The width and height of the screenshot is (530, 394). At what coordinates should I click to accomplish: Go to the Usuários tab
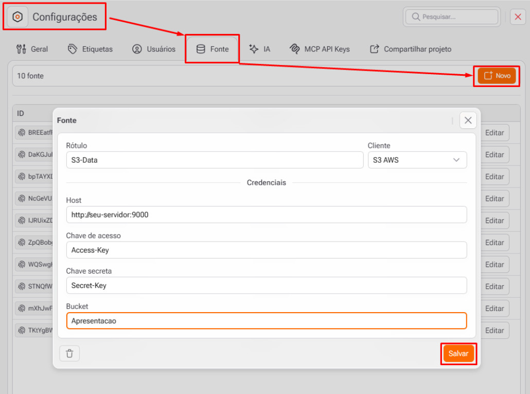click(154, 49)
